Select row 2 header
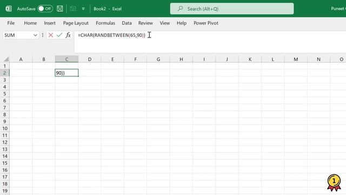This screenshot has width=346, height=195. 5,73
